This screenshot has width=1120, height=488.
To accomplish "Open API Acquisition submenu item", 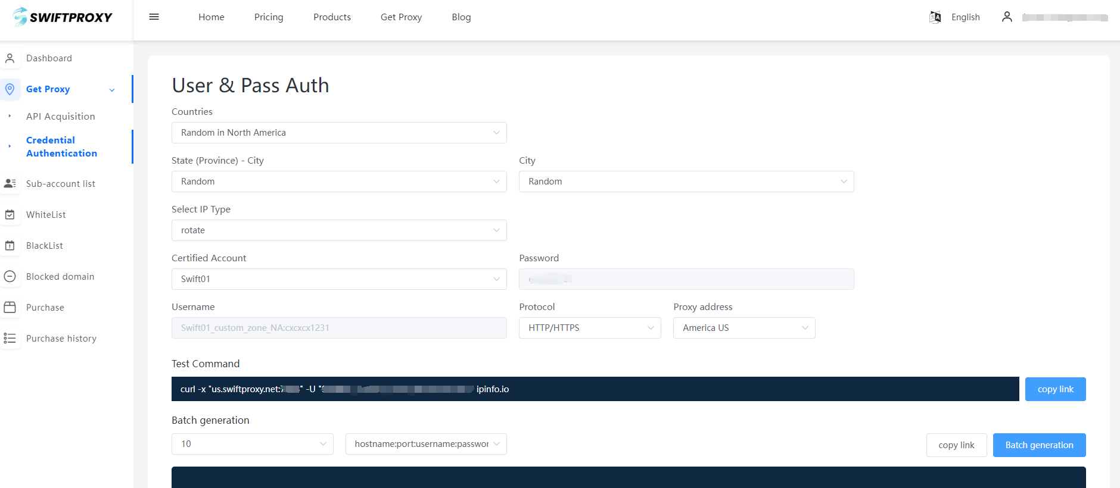I will click(60, 117).
